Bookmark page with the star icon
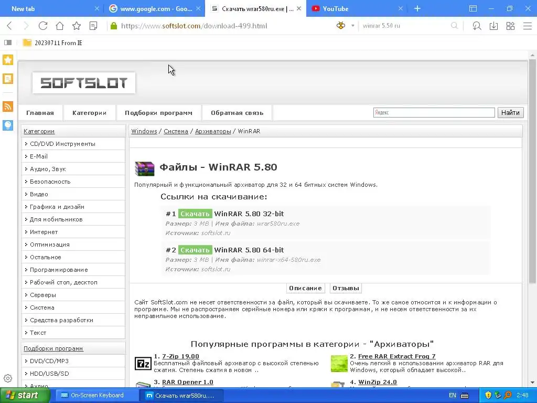The width and height of the screenshot is (537, 403). (x=77, y=26)
